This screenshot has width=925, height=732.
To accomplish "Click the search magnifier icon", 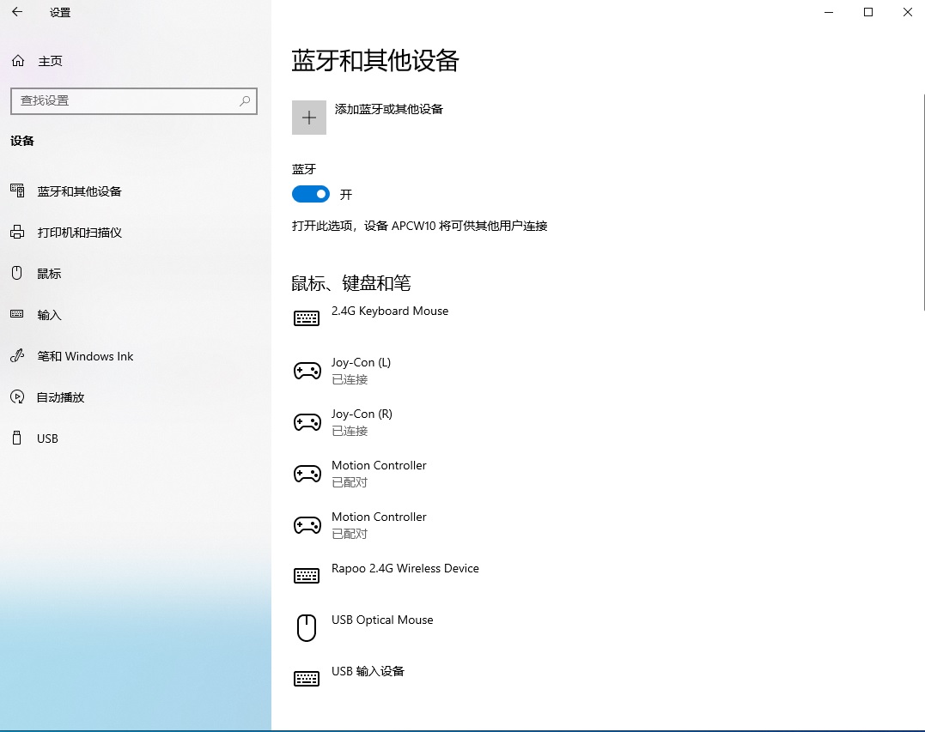I will (245, 100).
